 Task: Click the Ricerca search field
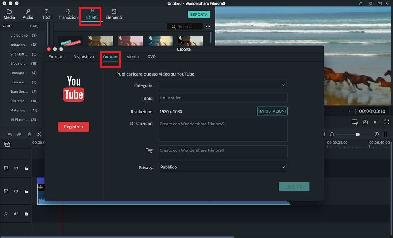point(184,26)
